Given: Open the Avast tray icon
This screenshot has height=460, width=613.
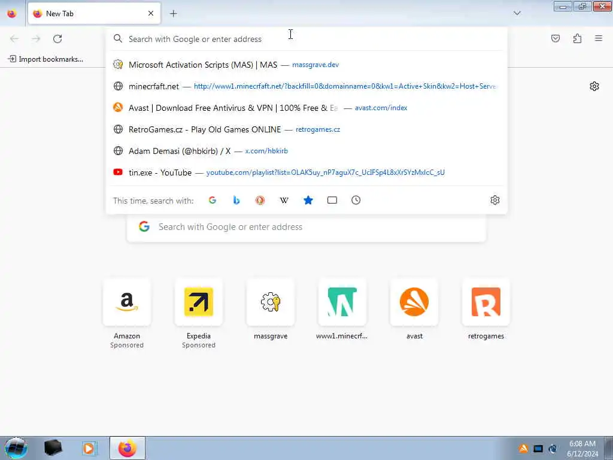Looking at the screenshot, I should (523, 449).
